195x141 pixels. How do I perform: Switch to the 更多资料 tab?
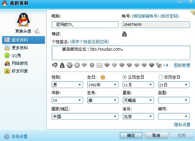[x=20, y=48]
